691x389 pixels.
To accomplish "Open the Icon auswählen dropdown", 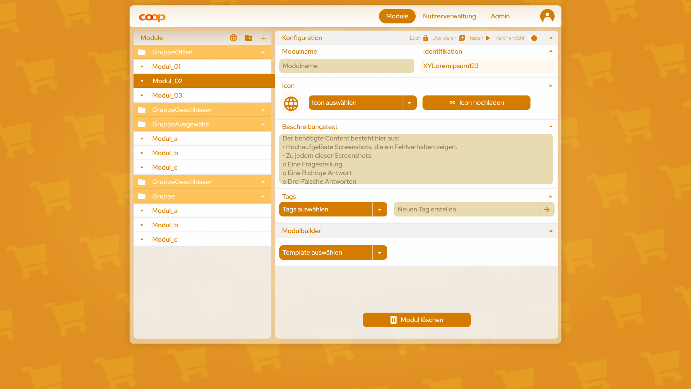I will [409, 103].
